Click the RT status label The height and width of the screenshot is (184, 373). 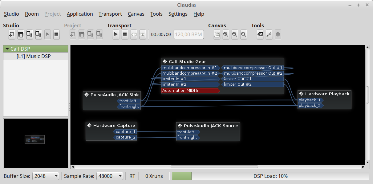click(132, 176)
